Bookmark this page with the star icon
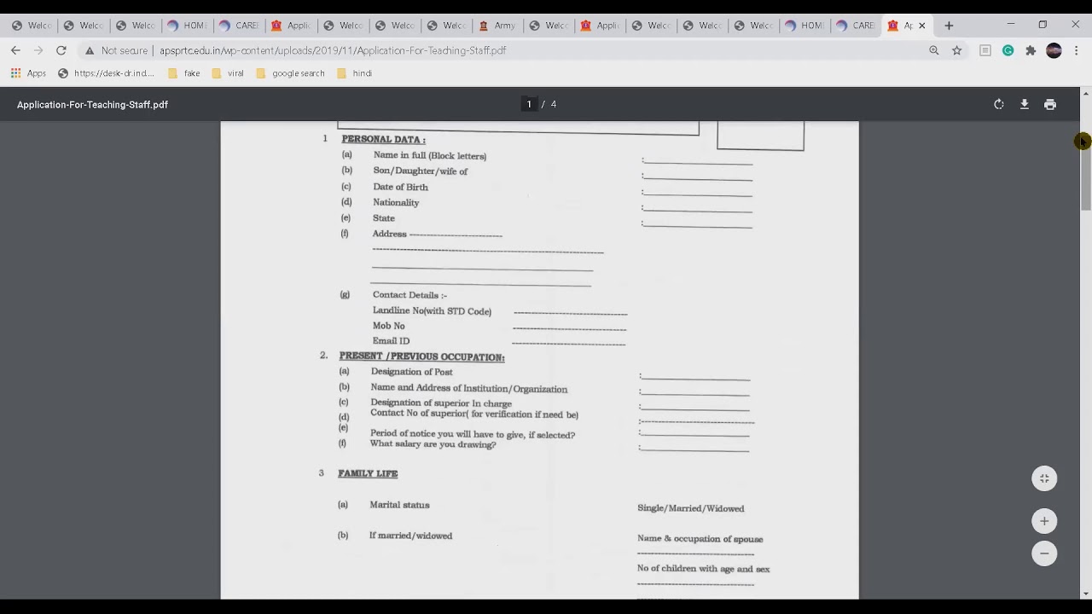 click(957, 50)
